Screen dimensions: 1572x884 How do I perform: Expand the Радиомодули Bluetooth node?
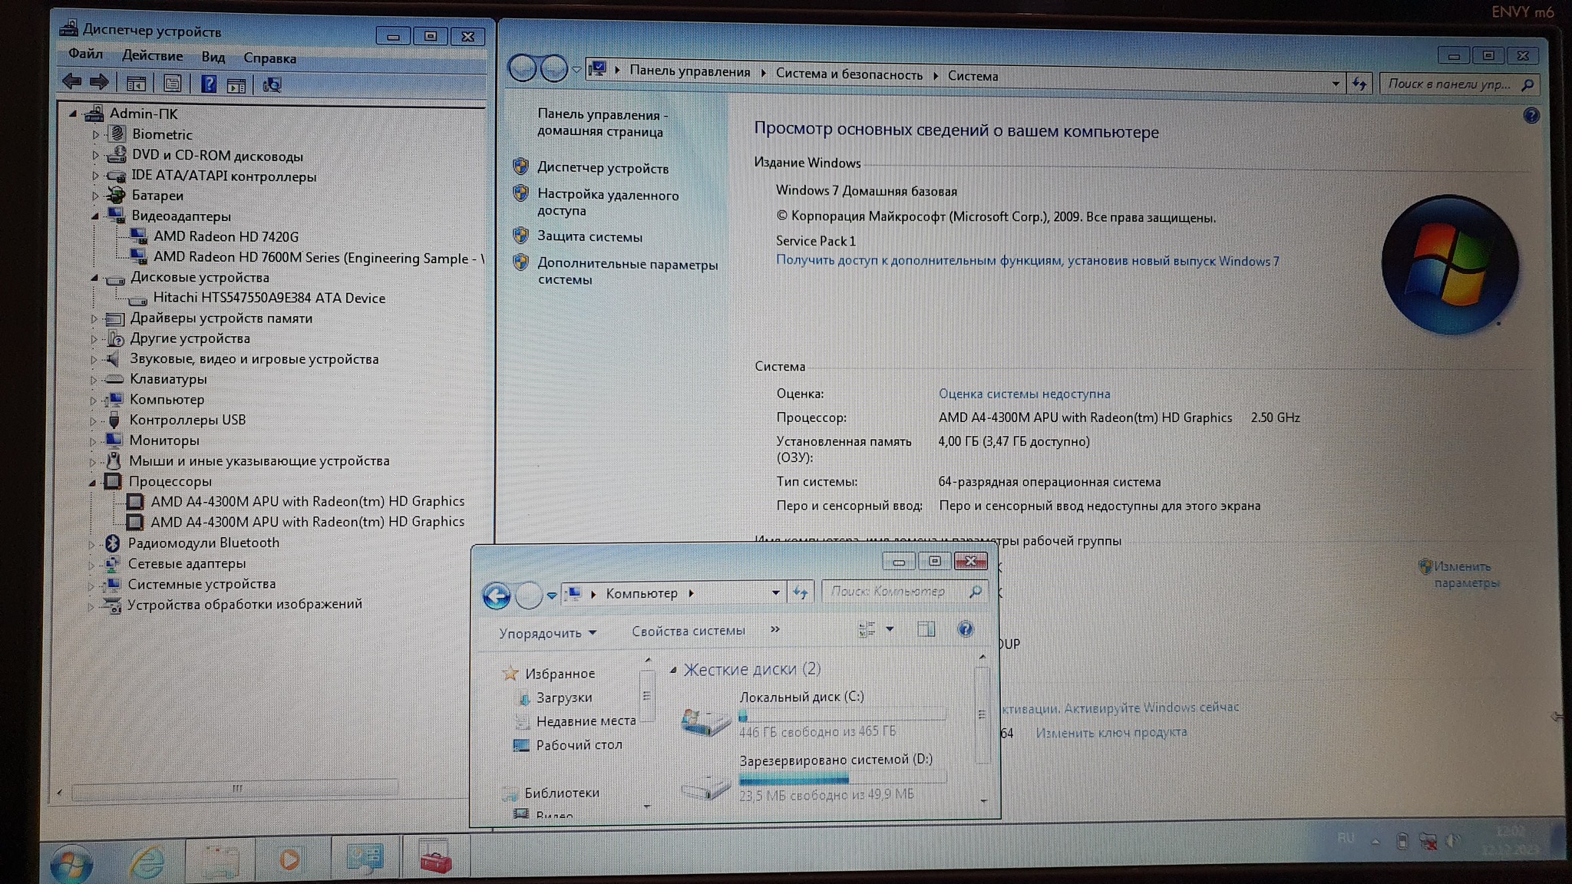click(x=92, y=544)
